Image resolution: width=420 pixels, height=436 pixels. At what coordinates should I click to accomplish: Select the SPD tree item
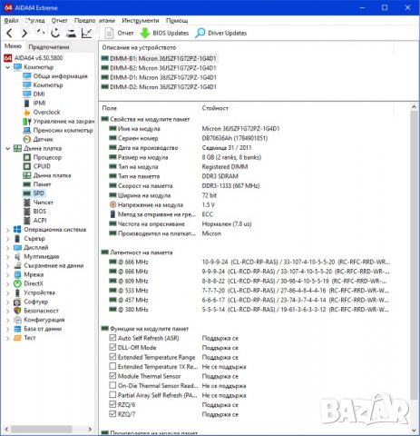34,193
